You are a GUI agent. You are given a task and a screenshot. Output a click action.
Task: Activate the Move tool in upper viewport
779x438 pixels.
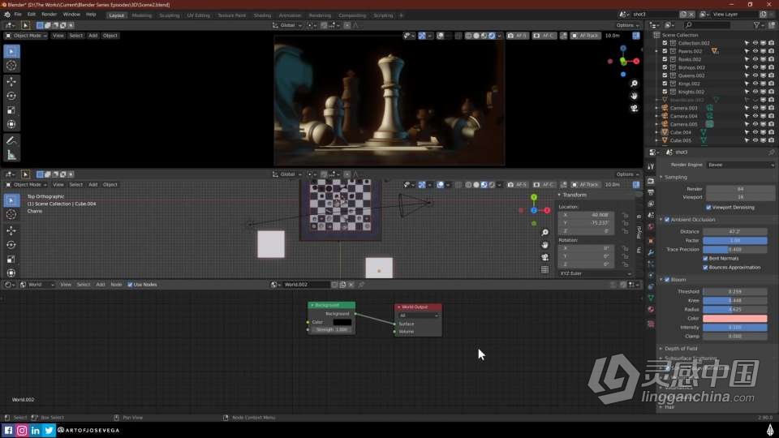coord(11,81)
